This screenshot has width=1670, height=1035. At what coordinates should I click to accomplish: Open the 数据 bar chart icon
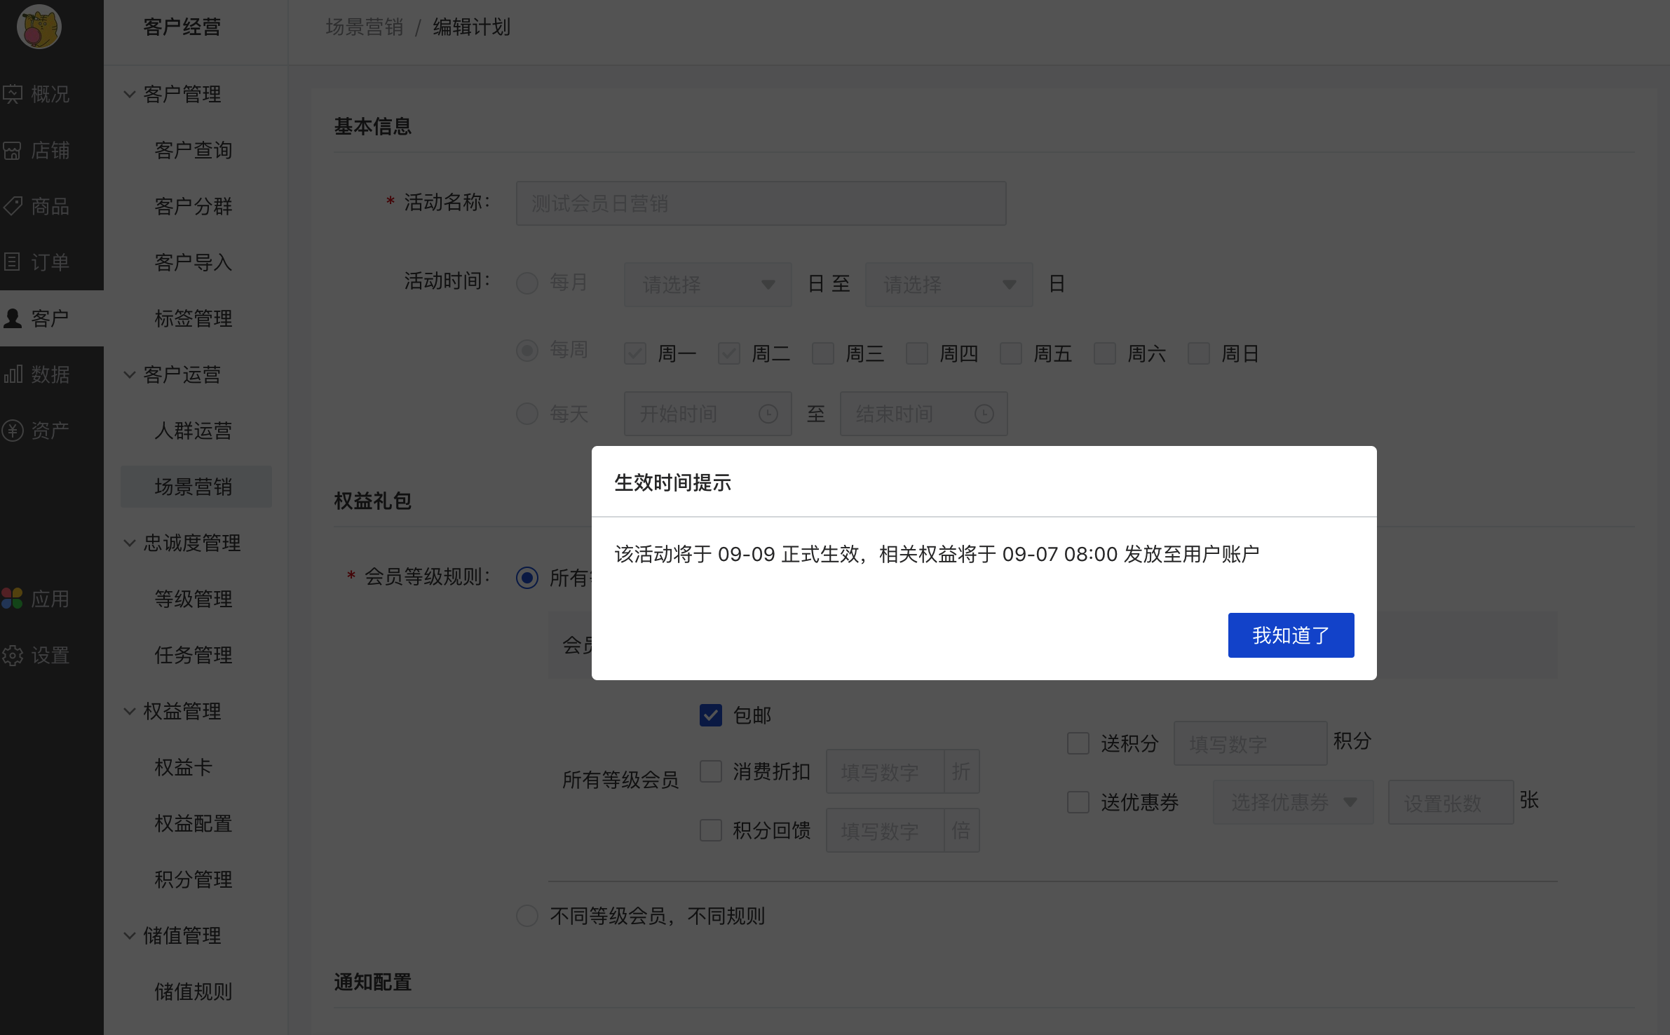[x=13, y=374]
